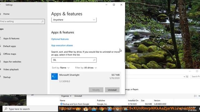Close the Settings window

[121, 5]
